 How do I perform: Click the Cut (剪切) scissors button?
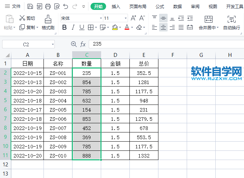[x=27, y=18]
